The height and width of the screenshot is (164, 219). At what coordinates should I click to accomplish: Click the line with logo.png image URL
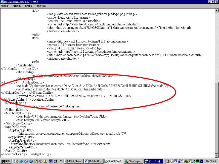click(x=92, y=14)
